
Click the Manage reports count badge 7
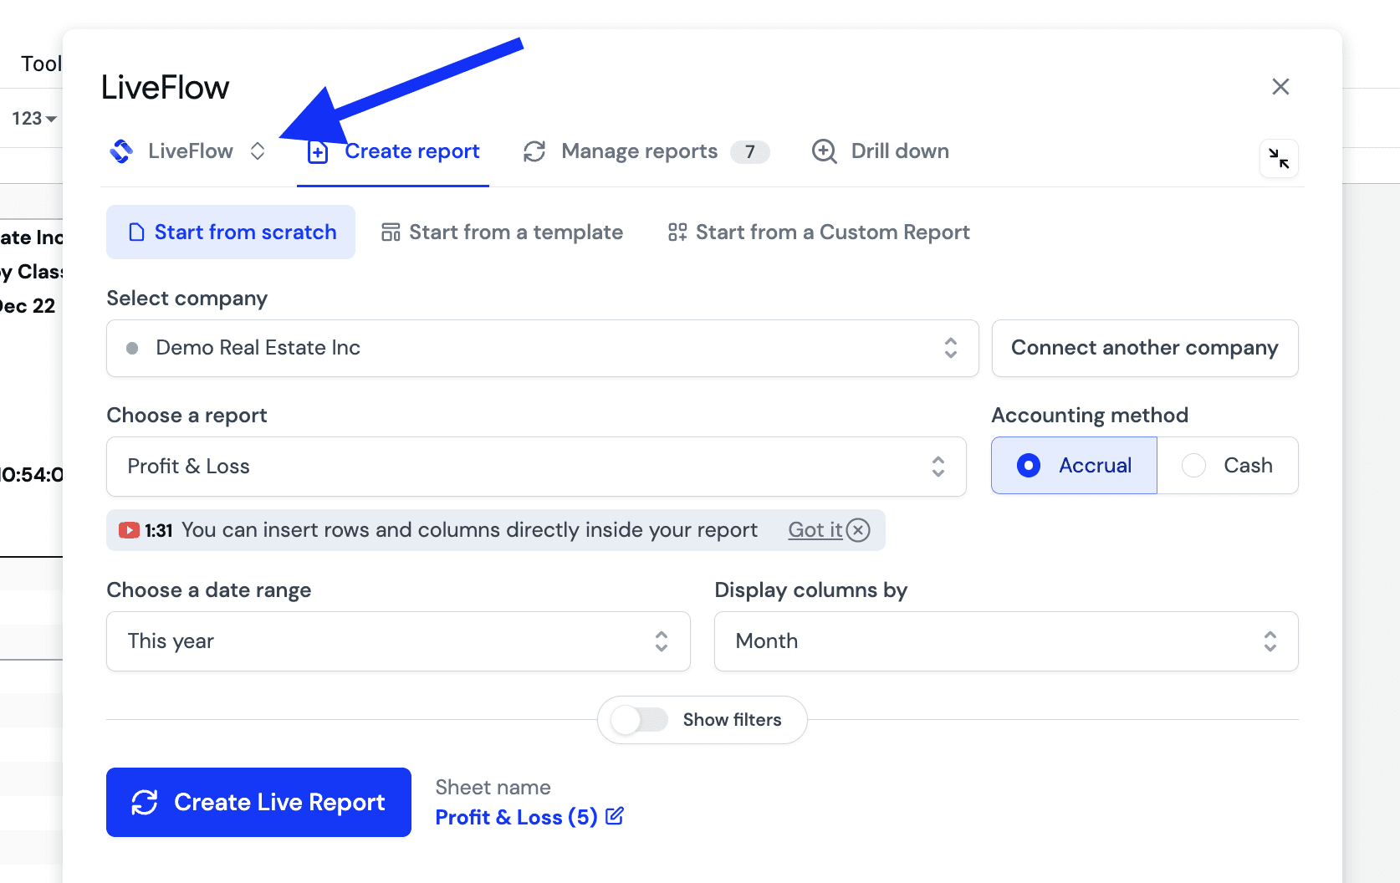point(750,151)
